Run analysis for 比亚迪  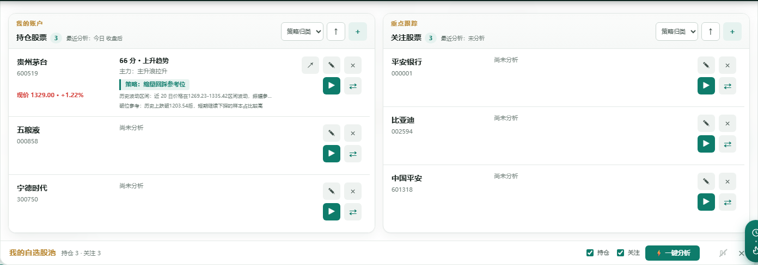pos(706,144)
